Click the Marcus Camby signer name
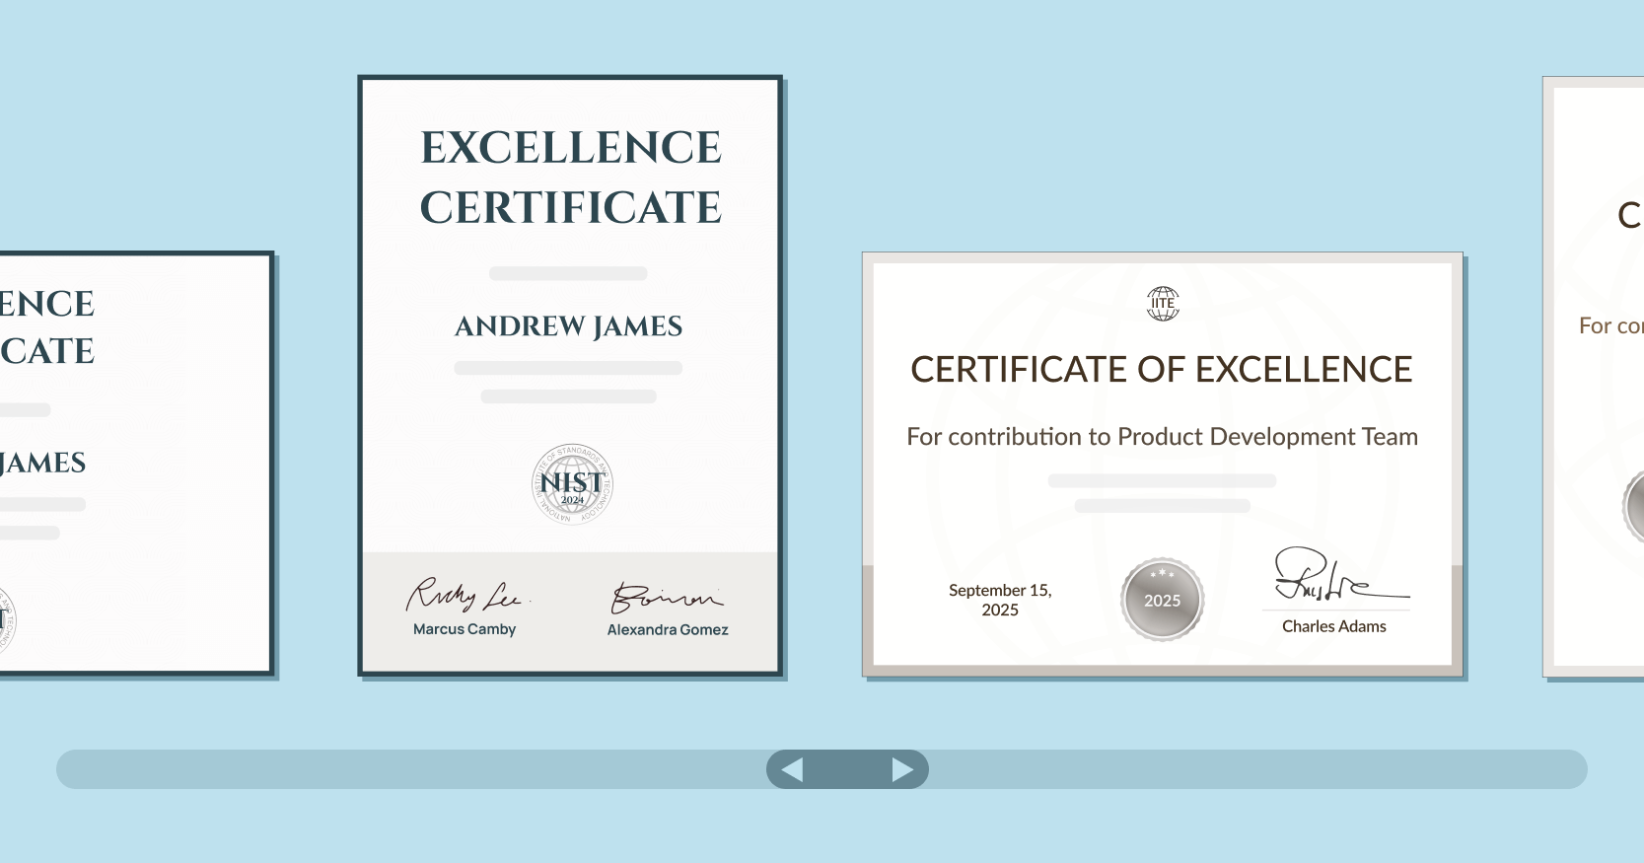This screenshot has height=863, width=1644. [x=465, y=629]
